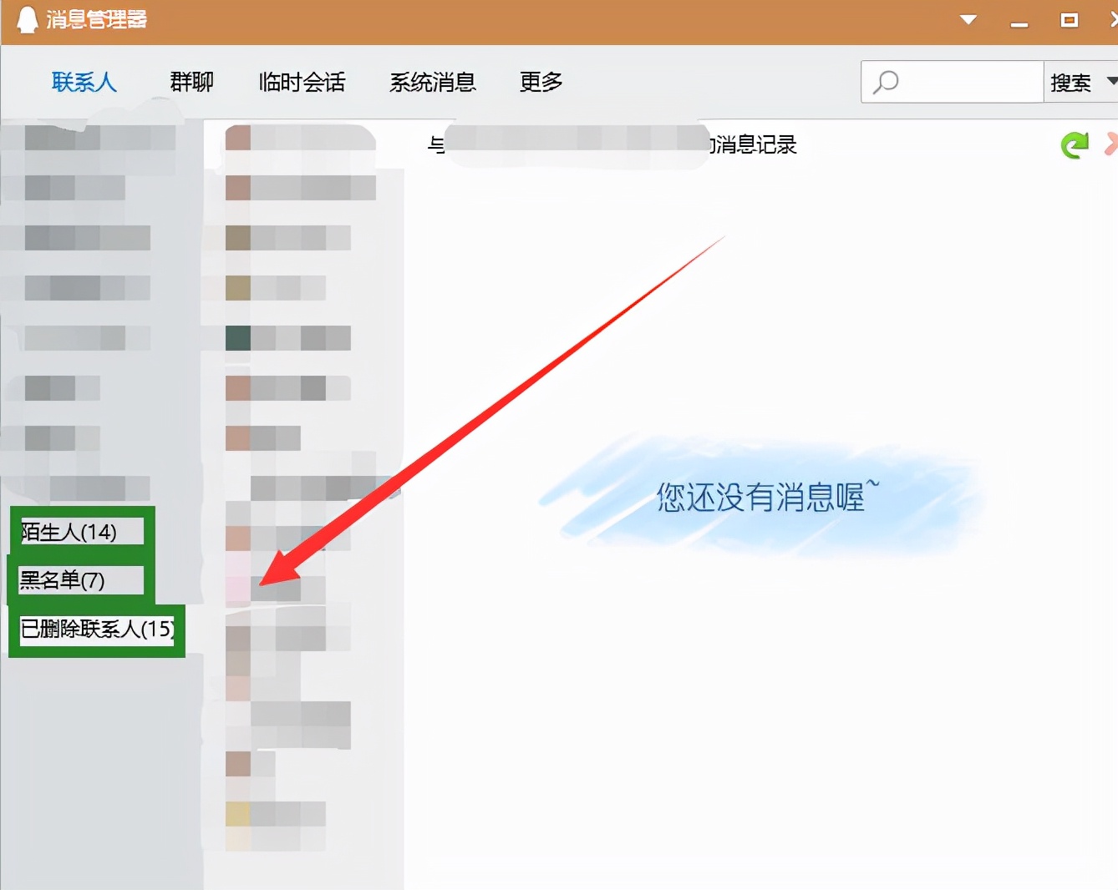Open the dropdown arrow beside the 搜索 button
The height and width of the screenshot is (890, 1118).
1109,82
